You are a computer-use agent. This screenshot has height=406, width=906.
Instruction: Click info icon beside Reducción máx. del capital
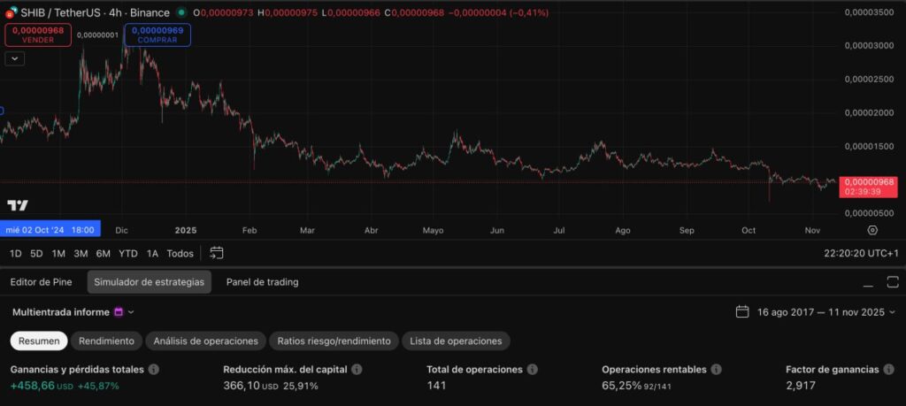click(357, 369)
